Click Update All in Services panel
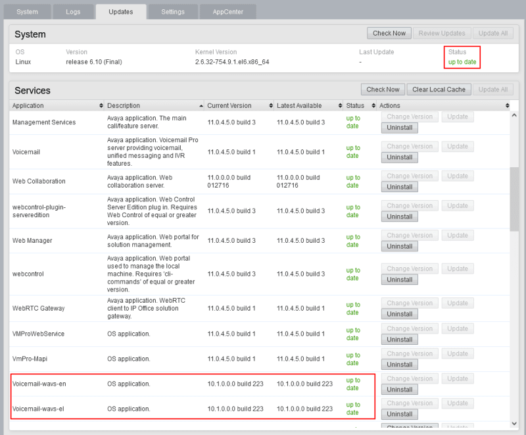 pos(492,90)
